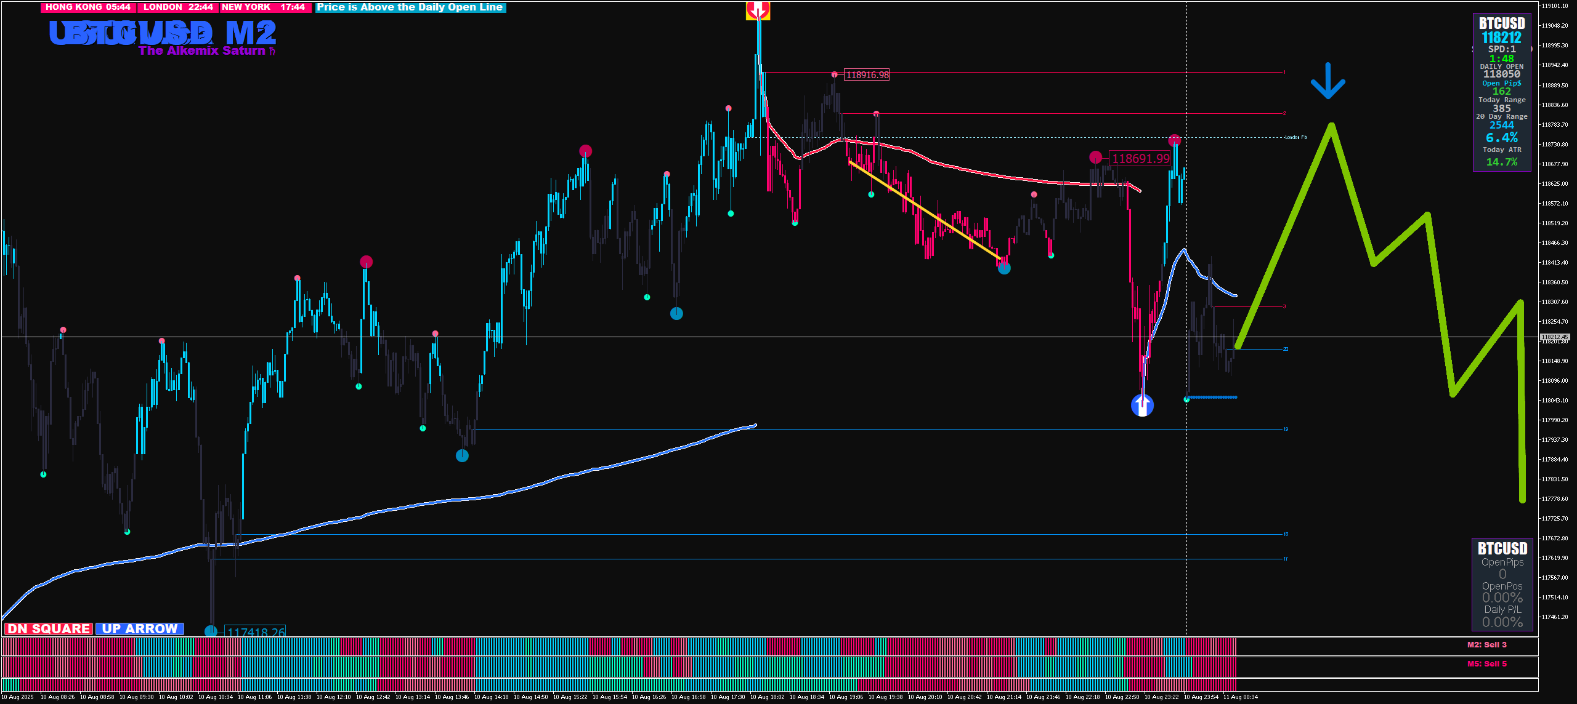The image size is (1577, 704).
Task: Click the DN SQUARE button
Action: click(49, 629)
